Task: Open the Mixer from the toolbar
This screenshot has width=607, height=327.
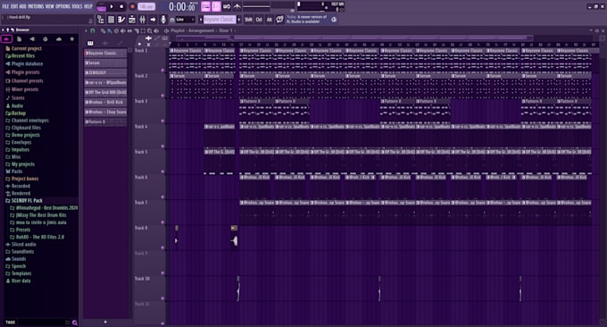Action: [x=143, y=20]
